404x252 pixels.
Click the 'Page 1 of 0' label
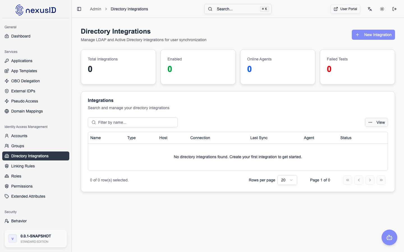coord(320,180)
